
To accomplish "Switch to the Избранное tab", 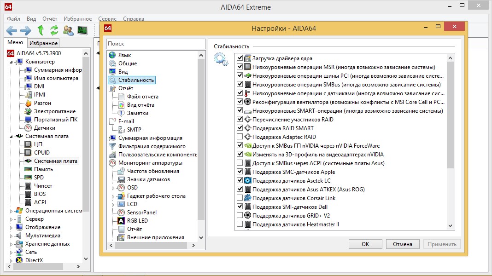I will pos(43,43).
